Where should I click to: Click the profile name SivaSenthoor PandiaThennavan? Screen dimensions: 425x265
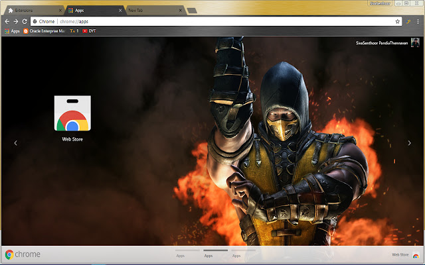pos(382,42)
